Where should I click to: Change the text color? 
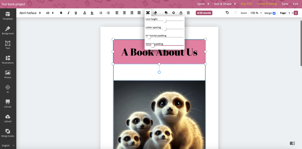click(85, 13)
